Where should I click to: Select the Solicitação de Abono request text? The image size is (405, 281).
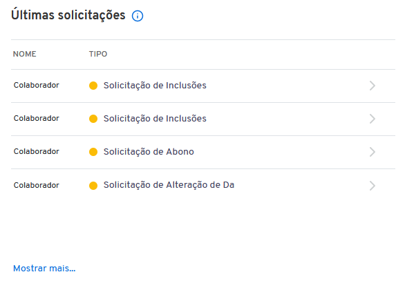click(x=149, y=152)
